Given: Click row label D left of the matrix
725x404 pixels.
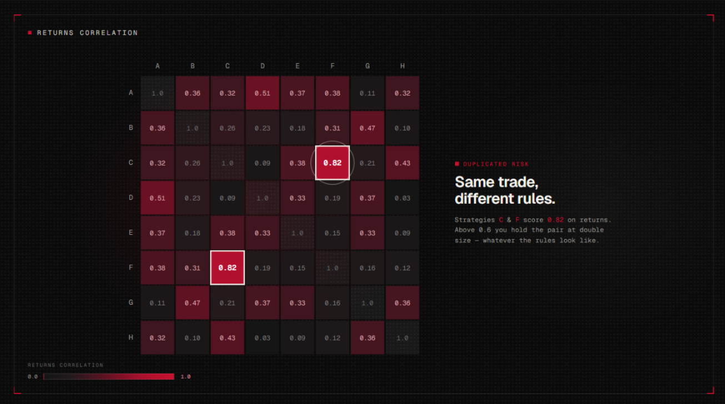Looking at the screenshot, I should [131, 198].
